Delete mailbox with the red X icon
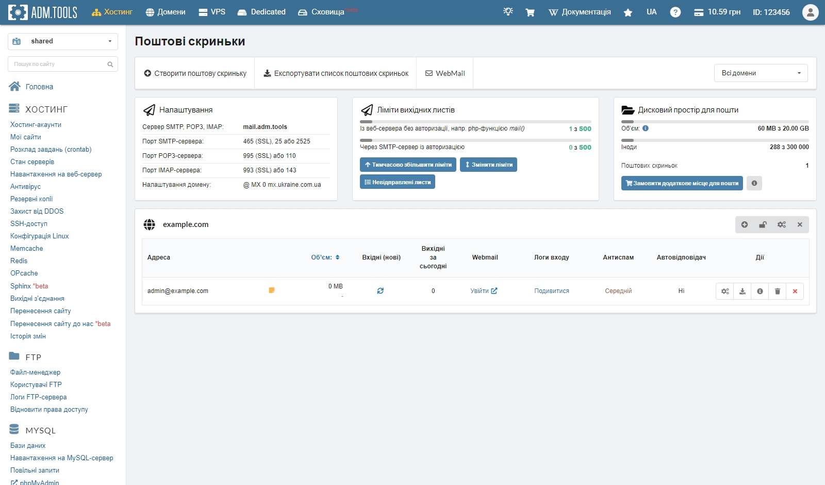 [x=795, y=292]
